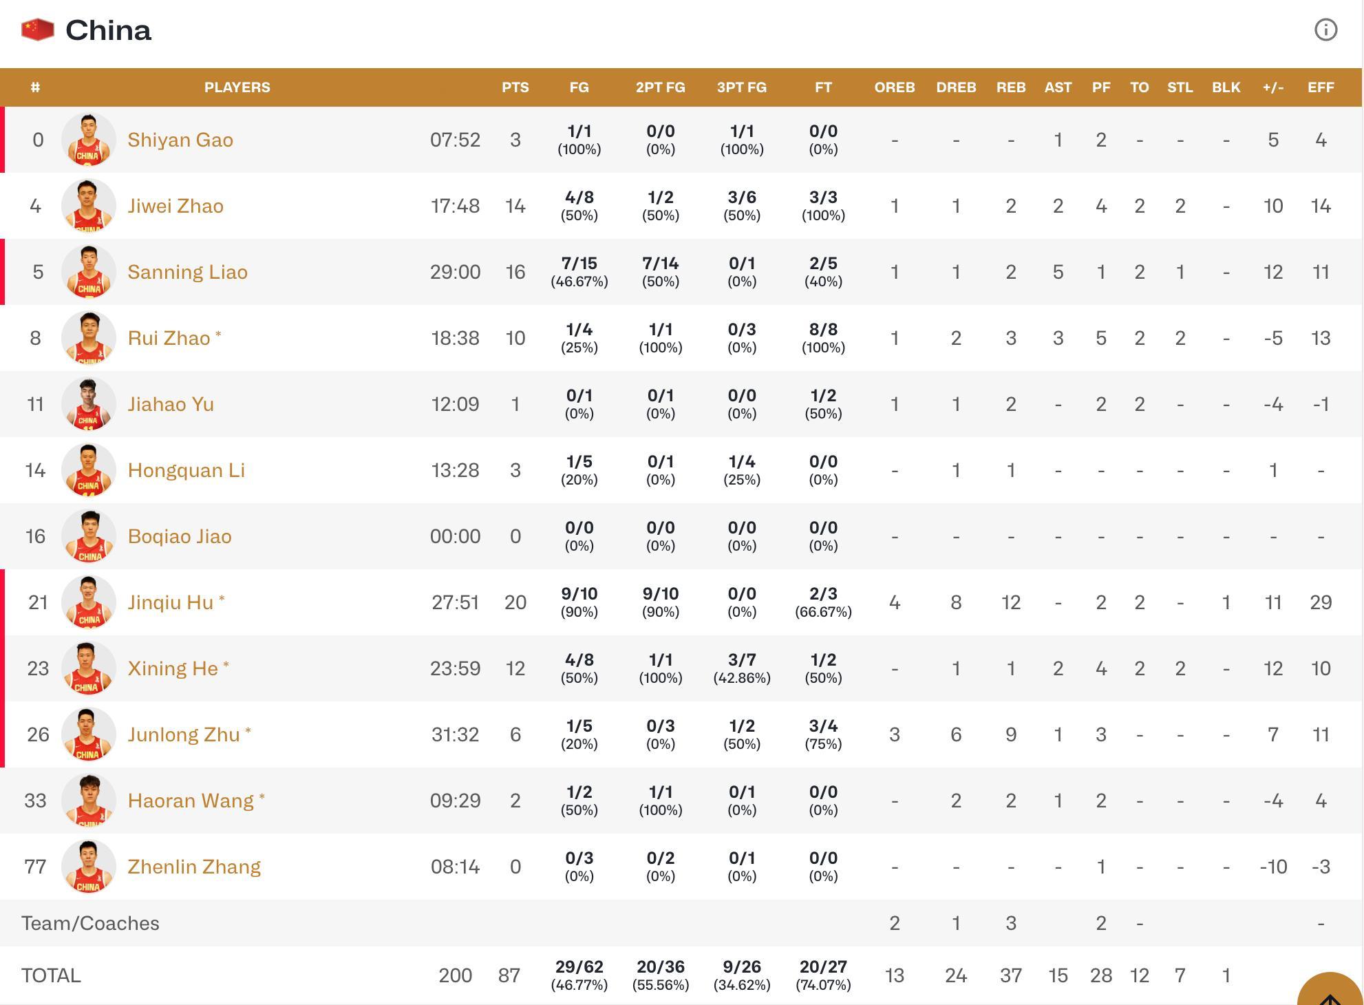Open Hongquan Li's profile
The image size is (1364, 1005).
186,470
